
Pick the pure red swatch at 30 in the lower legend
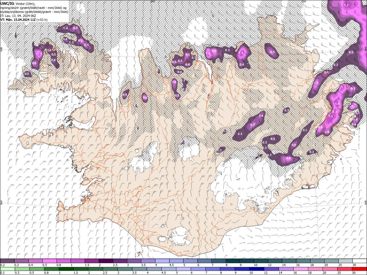pyautogui.click(x=359, y=269)
